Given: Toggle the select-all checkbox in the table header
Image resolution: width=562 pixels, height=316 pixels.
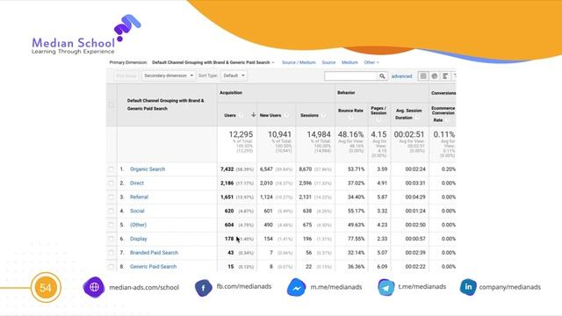Looking at the screenshot, I should (112, 104).
